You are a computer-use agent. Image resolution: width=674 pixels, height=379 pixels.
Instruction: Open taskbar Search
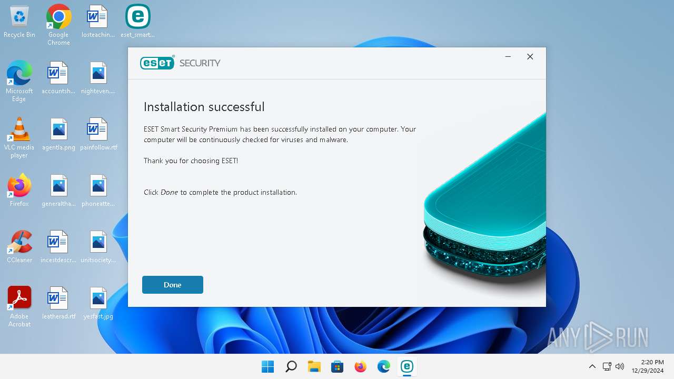pyautogui.click(x=291, y=366)
